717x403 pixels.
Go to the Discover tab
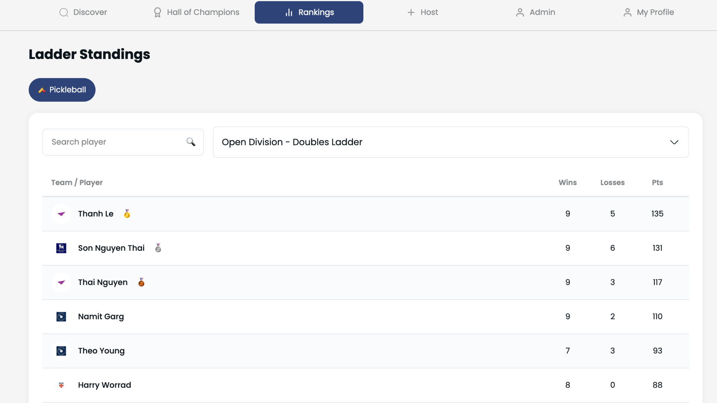(83, 12)
